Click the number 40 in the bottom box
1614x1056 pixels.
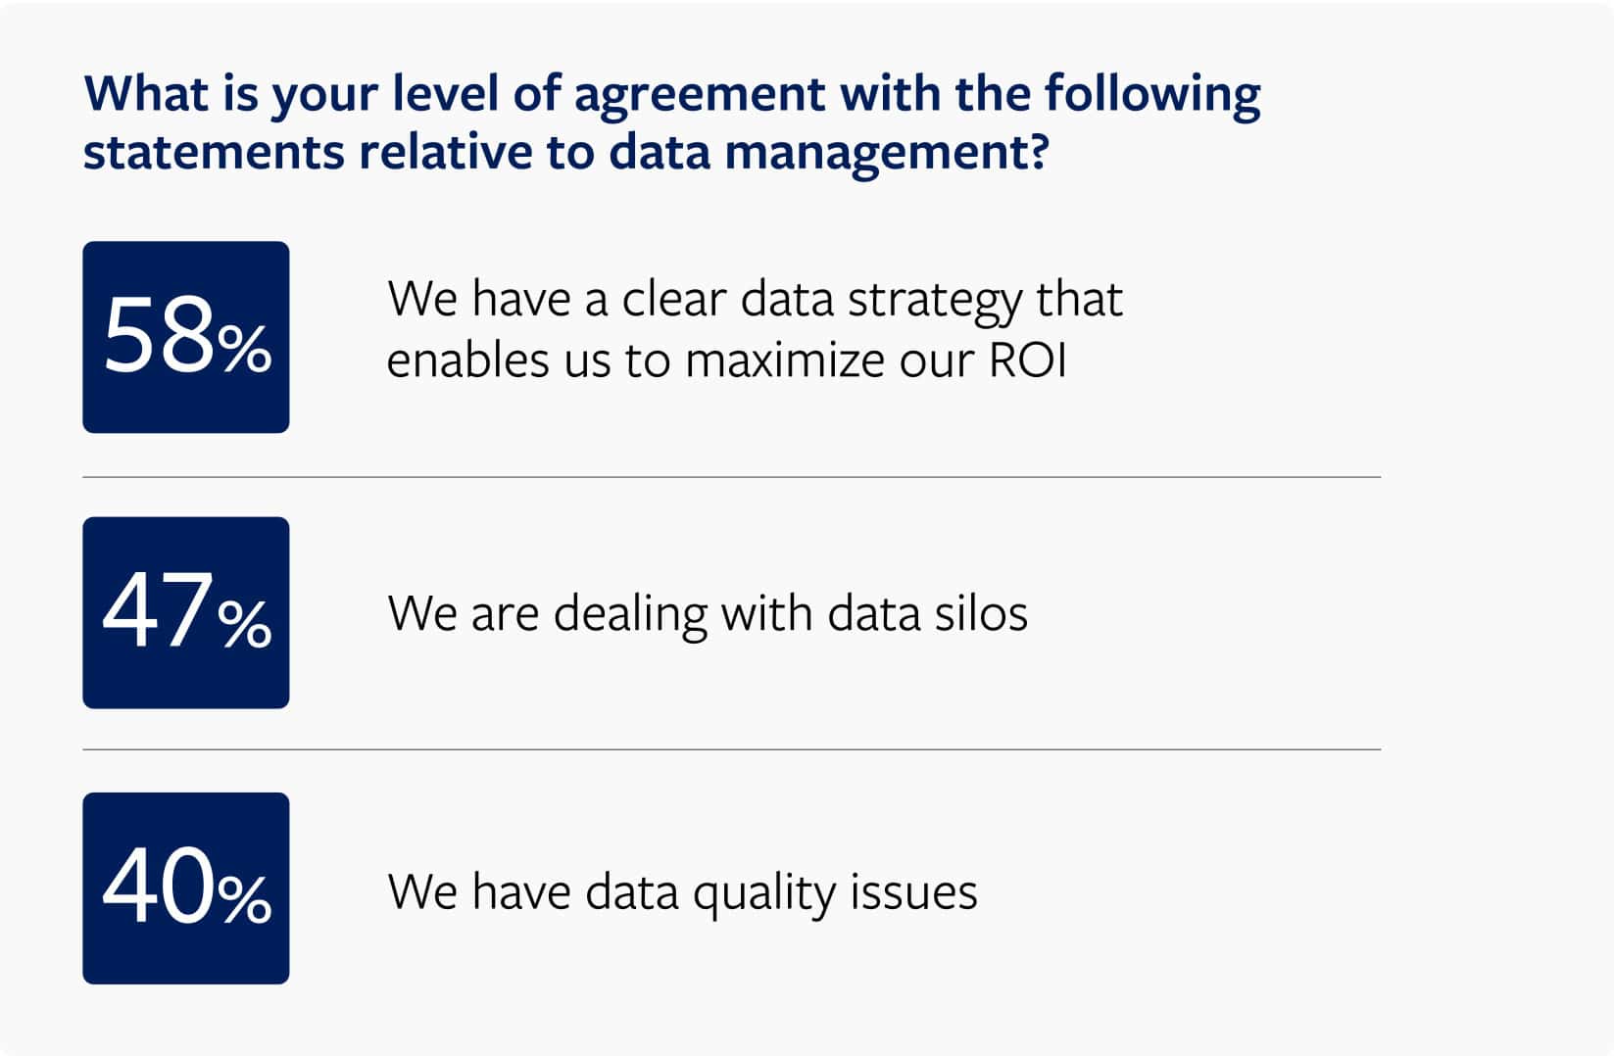point(158,888)
